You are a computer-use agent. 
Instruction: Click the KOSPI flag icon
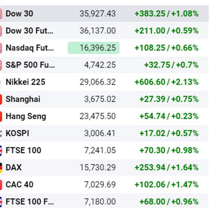click(x=1, y=133)
